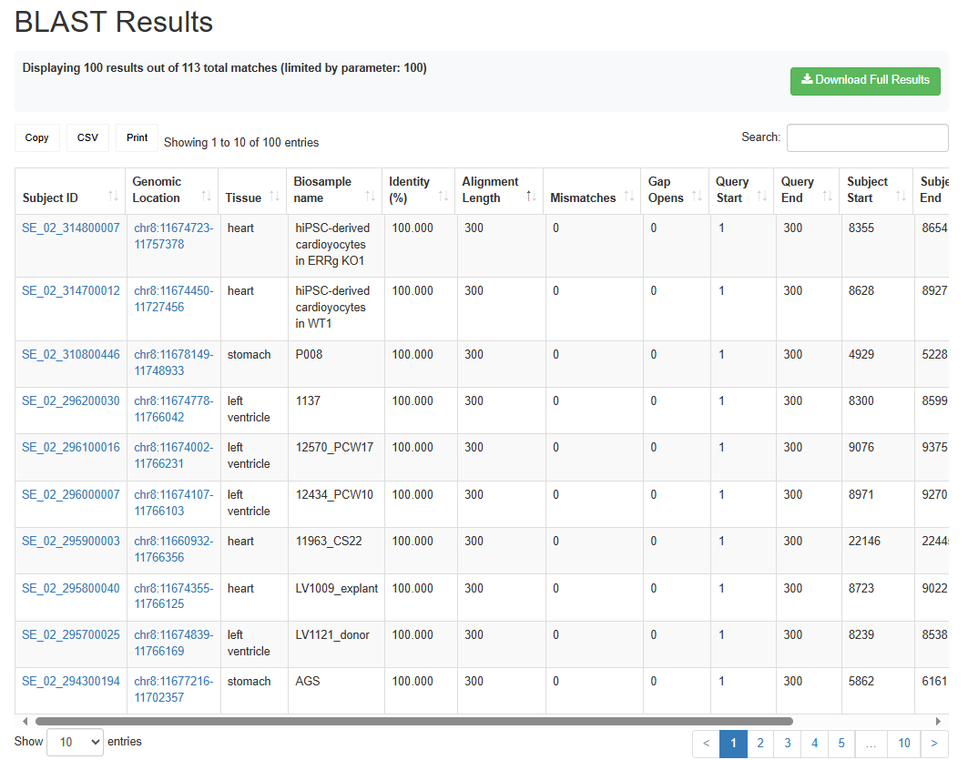Click subject start value '4929'
Viewport: 968px width, 760px height.
pyautogui.click(x=861, y=354)
